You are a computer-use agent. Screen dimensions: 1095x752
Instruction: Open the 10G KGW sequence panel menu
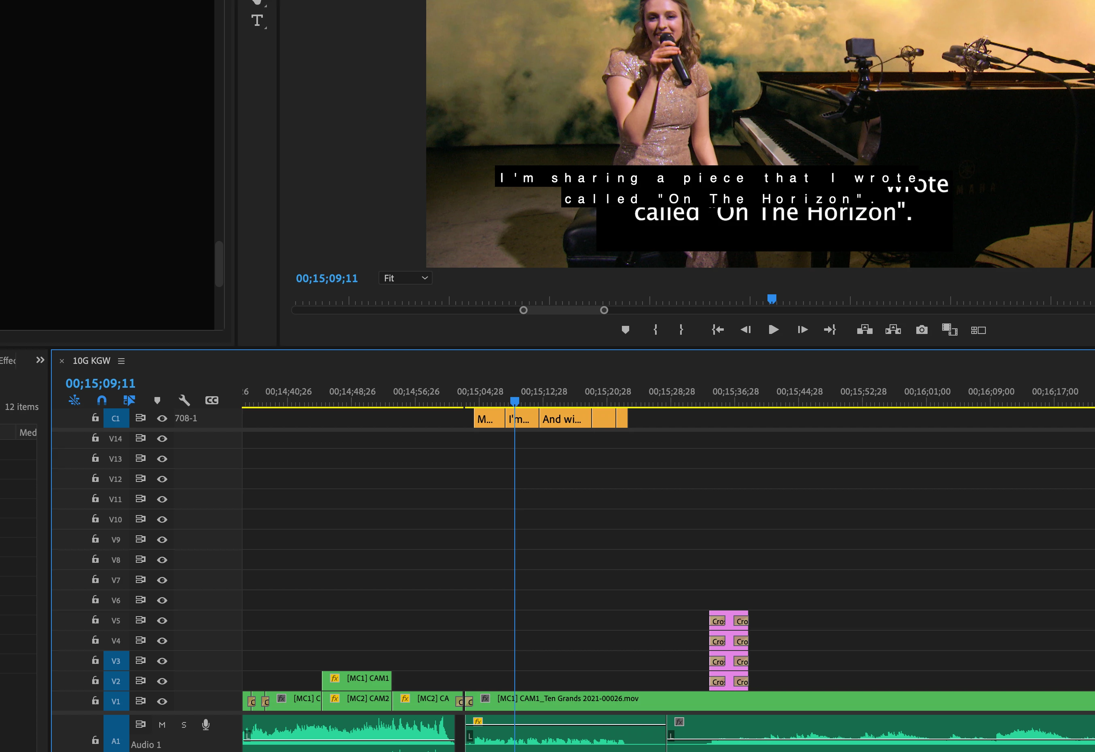pyautogui.click(x=121, y=361)
